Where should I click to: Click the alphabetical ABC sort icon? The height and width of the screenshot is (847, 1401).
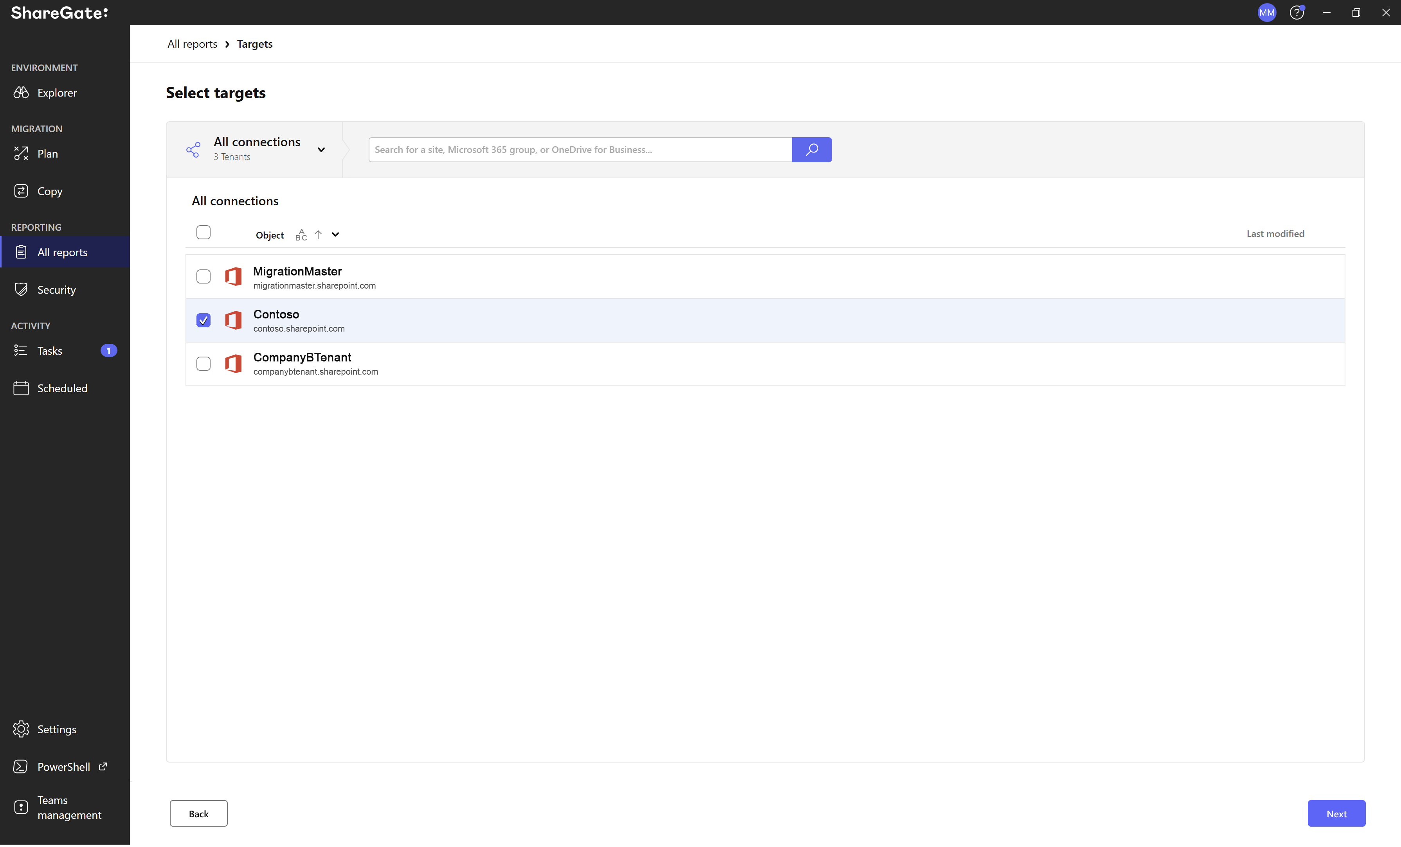pyautogui.click(x=301, y=235)
